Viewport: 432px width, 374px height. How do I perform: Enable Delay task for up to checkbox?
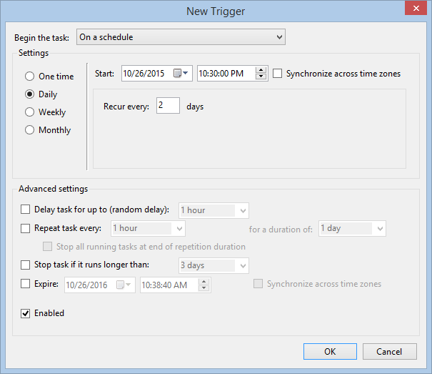coord(26,210)
